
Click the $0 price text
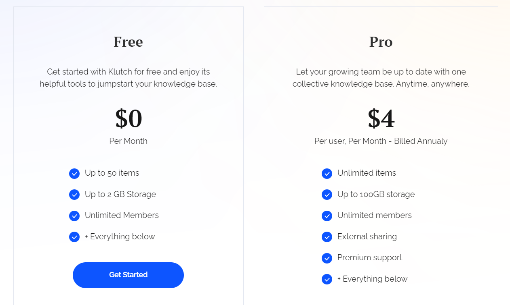129,118
